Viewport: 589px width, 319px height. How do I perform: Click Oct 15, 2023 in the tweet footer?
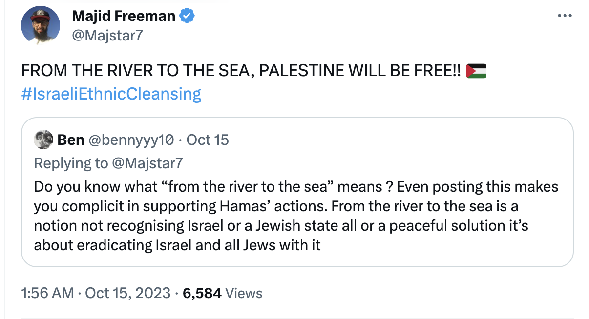pyautogui.click(x=127, y=293)
